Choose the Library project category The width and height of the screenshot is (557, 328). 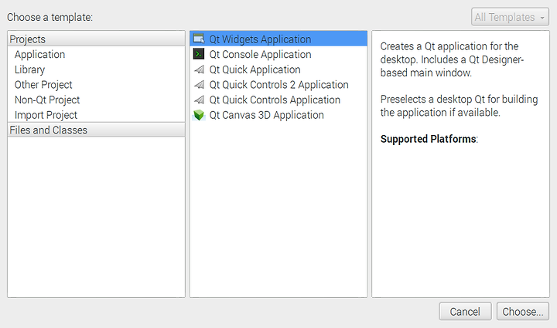[x=30, y=69]
